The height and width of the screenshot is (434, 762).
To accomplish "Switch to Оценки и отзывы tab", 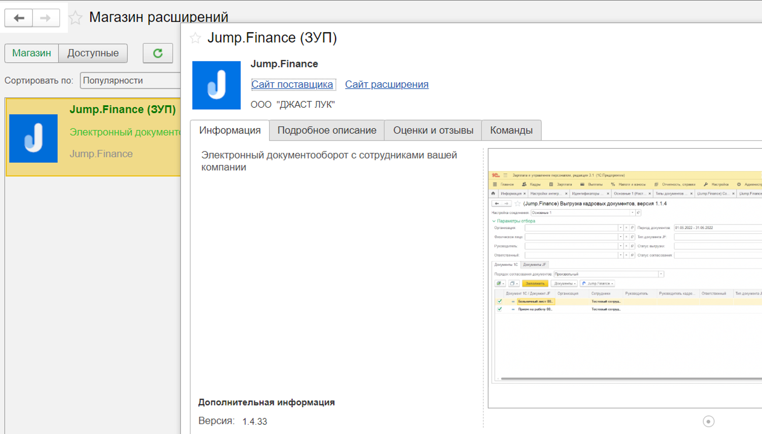I will click(x=433, y=131).
